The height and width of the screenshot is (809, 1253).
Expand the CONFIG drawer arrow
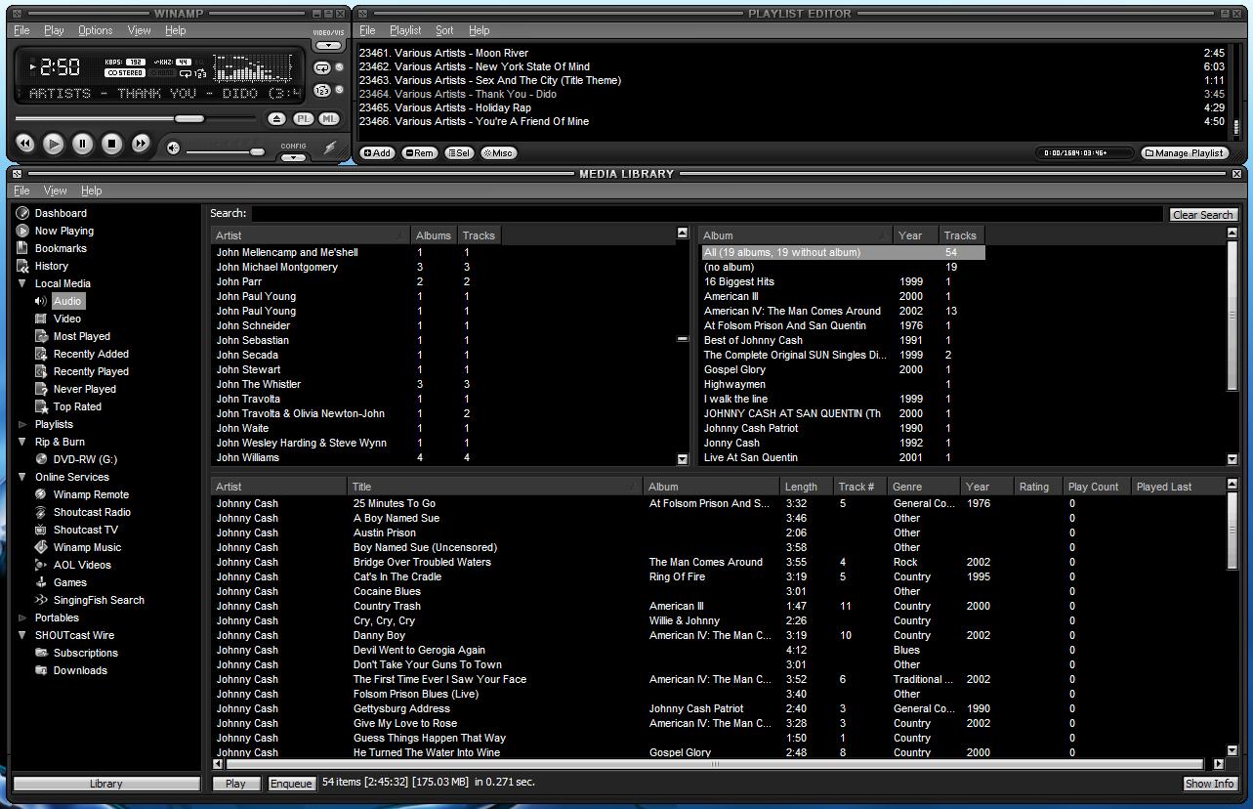click(294, 157)
